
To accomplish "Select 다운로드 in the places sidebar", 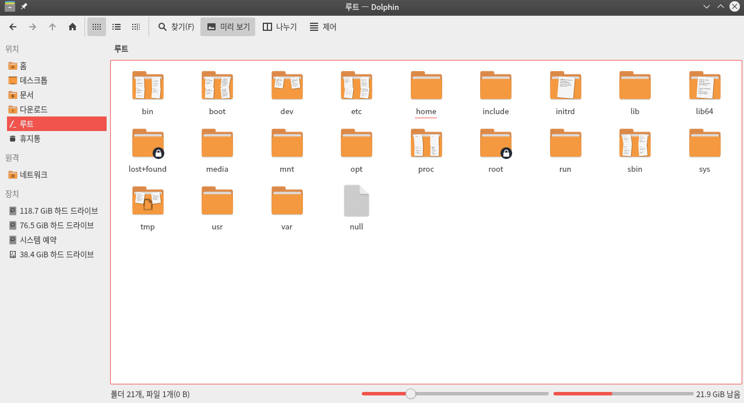I will click(57, 109).
